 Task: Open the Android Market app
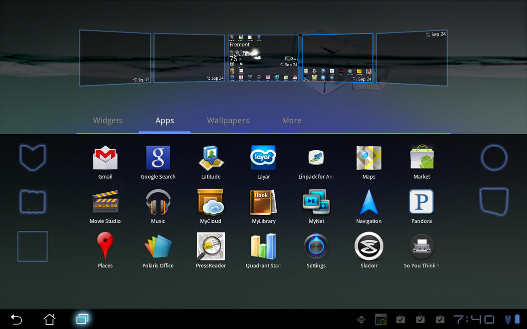click(422, 158)
